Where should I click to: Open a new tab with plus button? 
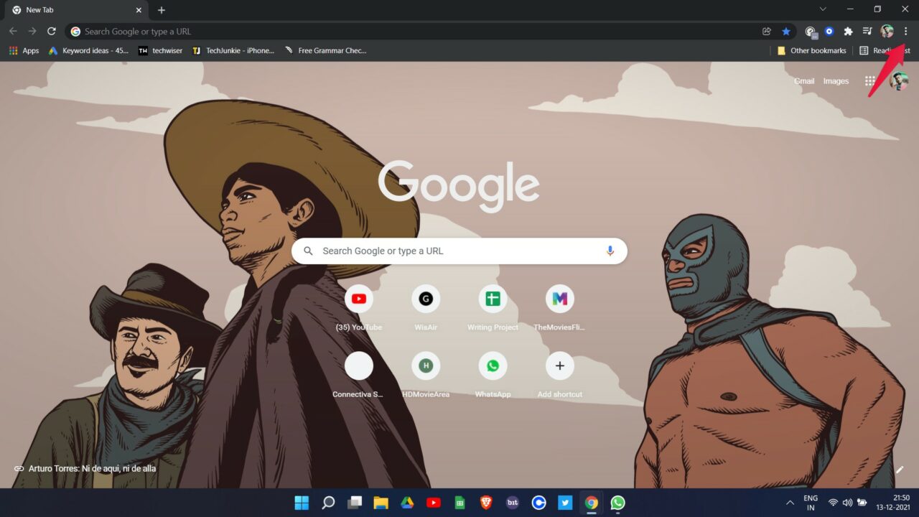(x=162, y=10)
